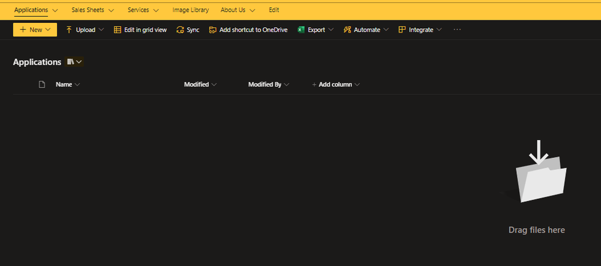Screen dimensions: 601x266
Task: Click the Sync button label
Action: click(x=193, y=29)
